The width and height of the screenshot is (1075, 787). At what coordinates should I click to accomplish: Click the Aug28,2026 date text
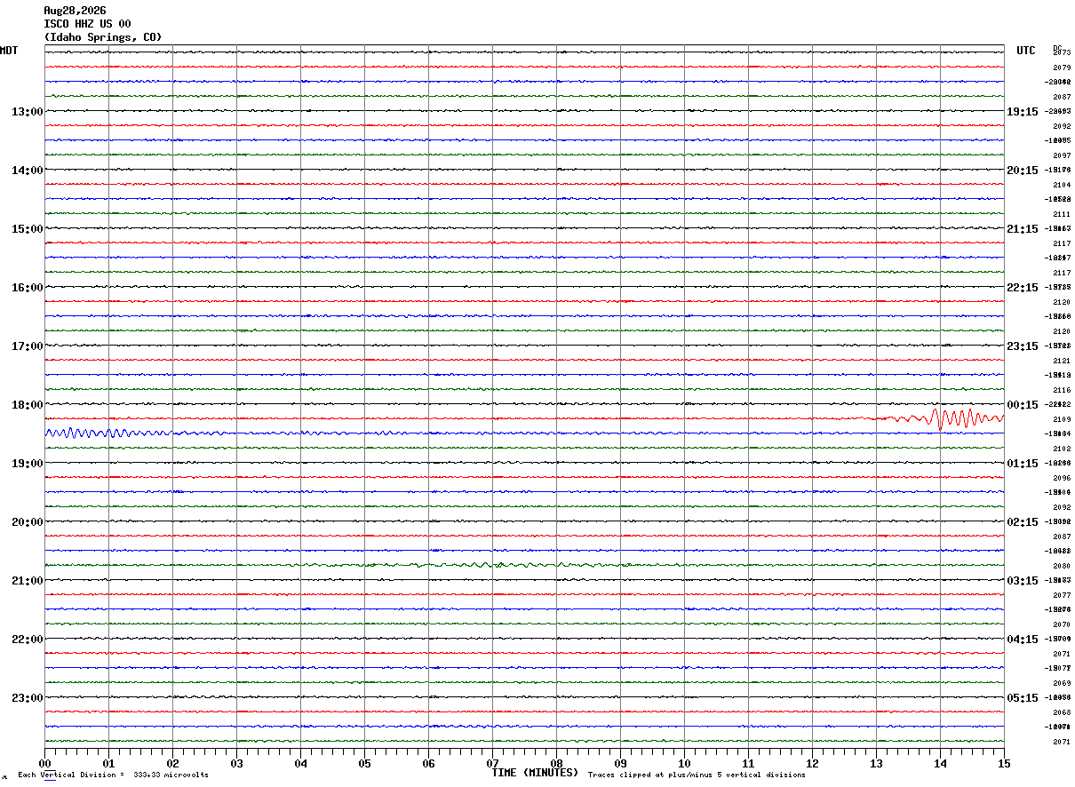pyautogui.click(x=75, y=11)
